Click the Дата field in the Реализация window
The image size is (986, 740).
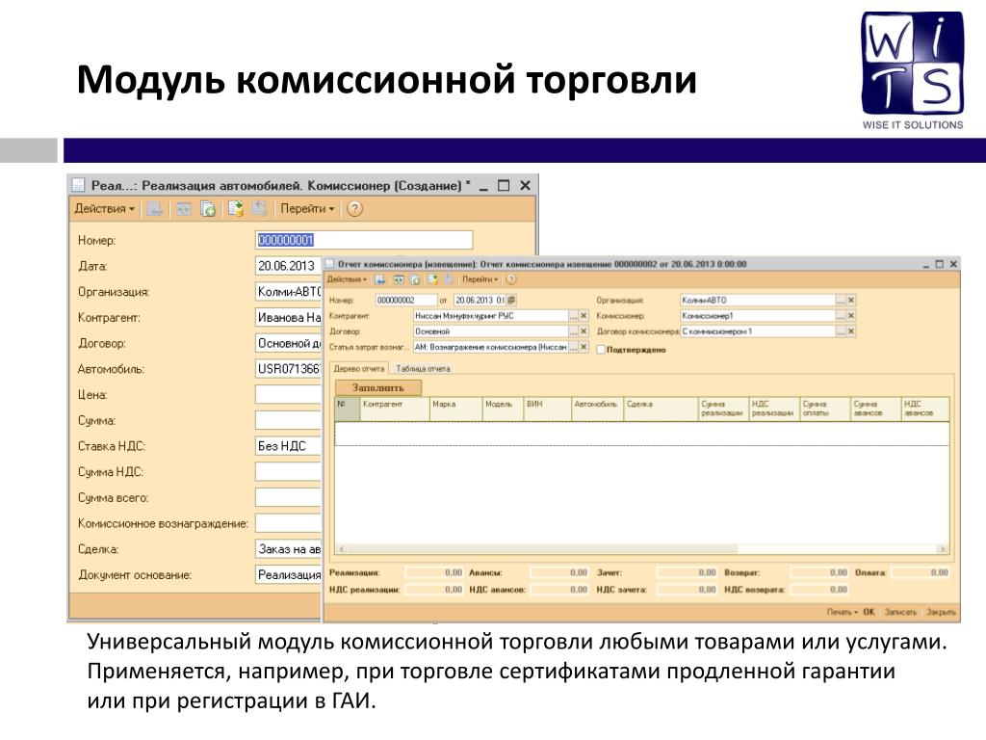coord(289,266)
